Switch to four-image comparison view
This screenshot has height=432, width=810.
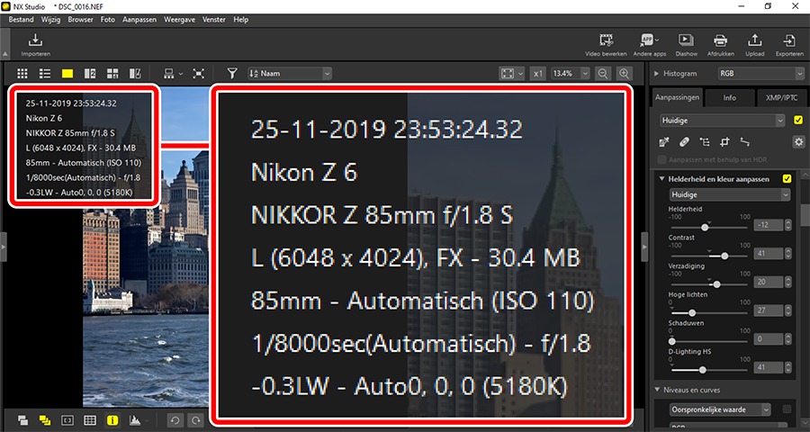tap(112, 74)
